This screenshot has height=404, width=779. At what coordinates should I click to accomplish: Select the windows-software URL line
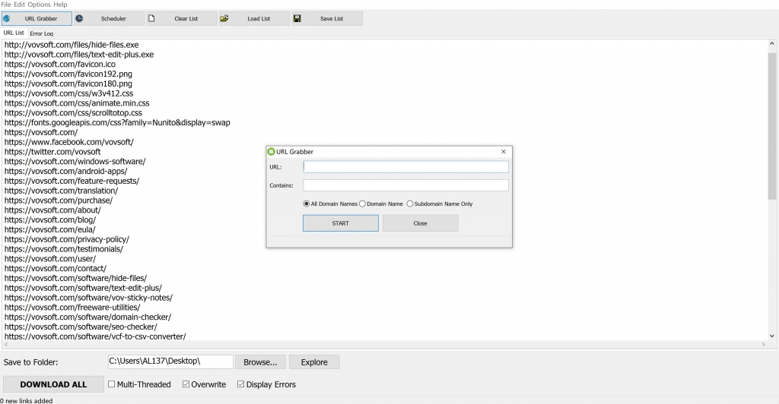tap(75, 162)
